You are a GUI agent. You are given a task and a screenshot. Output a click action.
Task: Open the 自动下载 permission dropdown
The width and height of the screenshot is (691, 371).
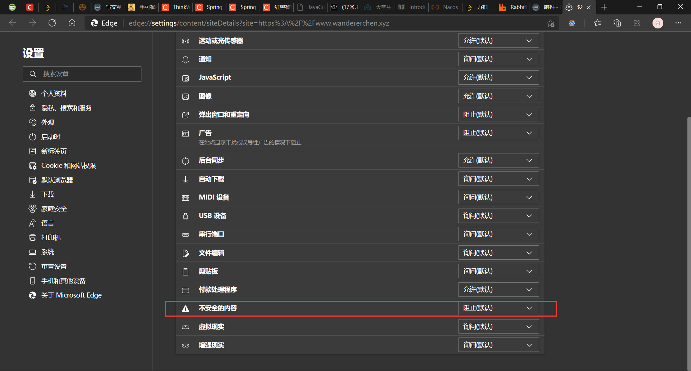coord(498,179)
